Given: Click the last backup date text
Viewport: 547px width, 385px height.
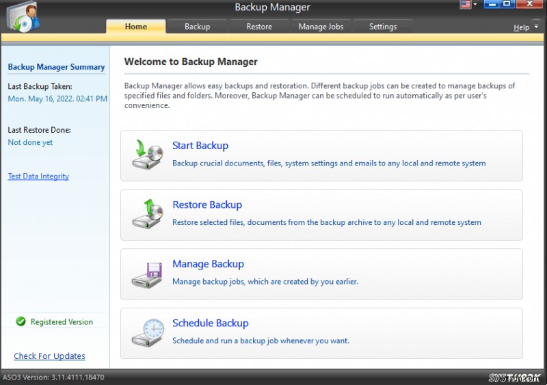Looking at the screenshot, I should coord(57,98).
